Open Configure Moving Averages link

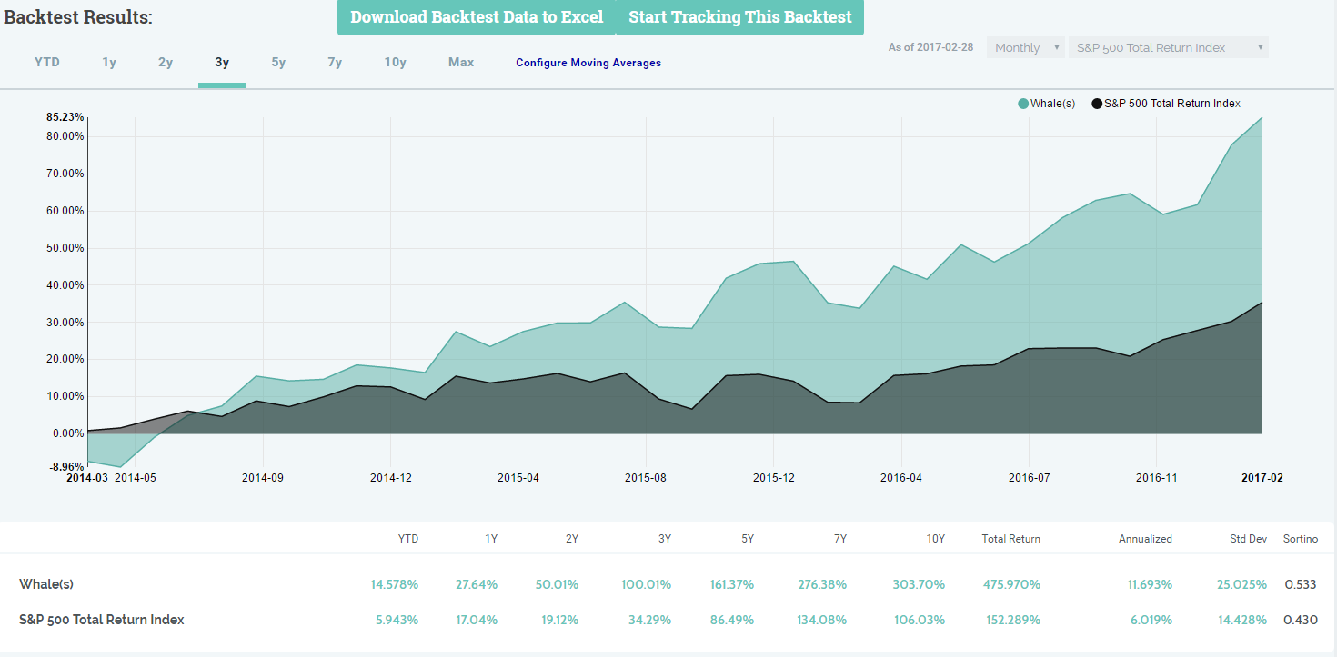pyautogui.click(x=588, y=63)
